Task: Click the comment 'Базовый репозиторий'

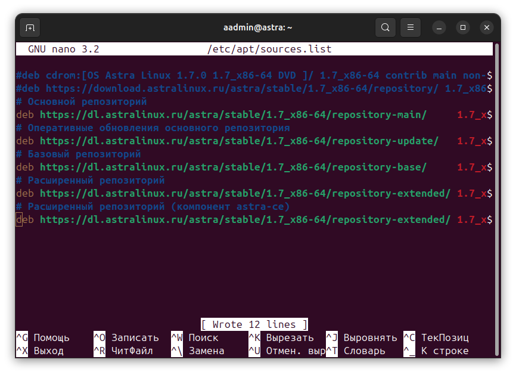Action: tap(78, 154)
